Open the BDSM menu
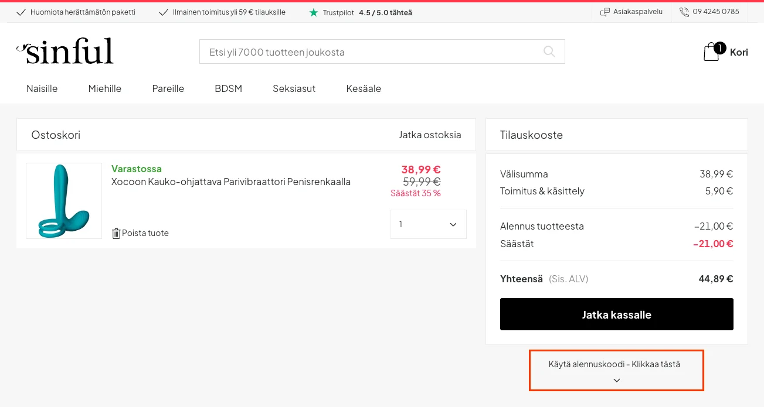764x407 pixels. pyautogui.click(x=229, y=88)
